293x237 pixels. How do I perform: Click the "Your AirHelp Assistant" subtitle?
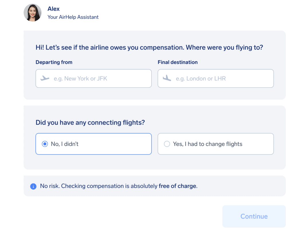pyautogui.click(x=73, y=17)
